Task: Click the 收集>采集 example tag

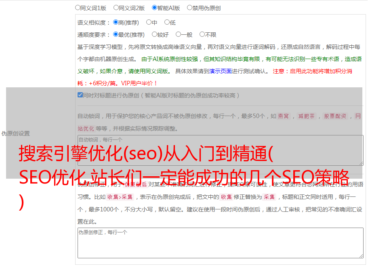Action: pyautogui.click(x=120, y=197)
